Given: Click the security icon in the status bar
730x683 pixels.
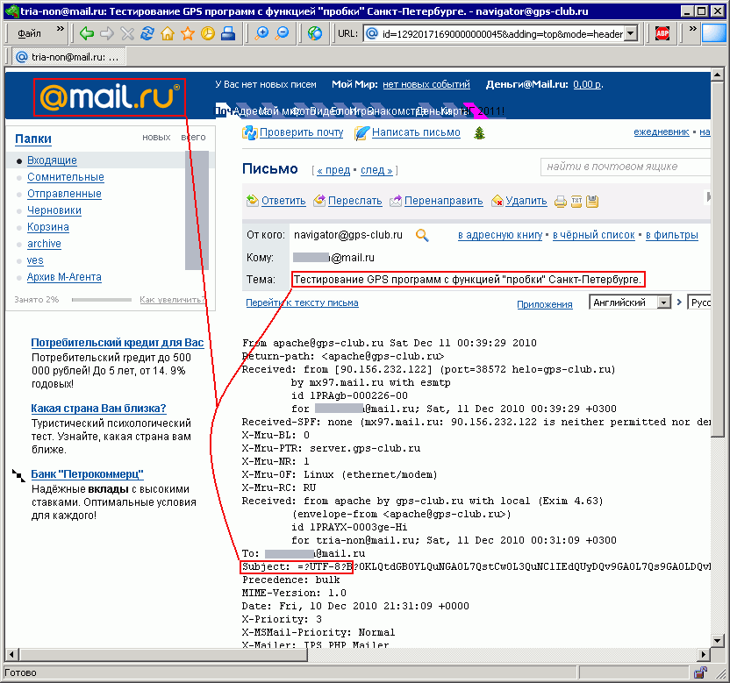Looking at the screenshot, I should click(701, 672).
